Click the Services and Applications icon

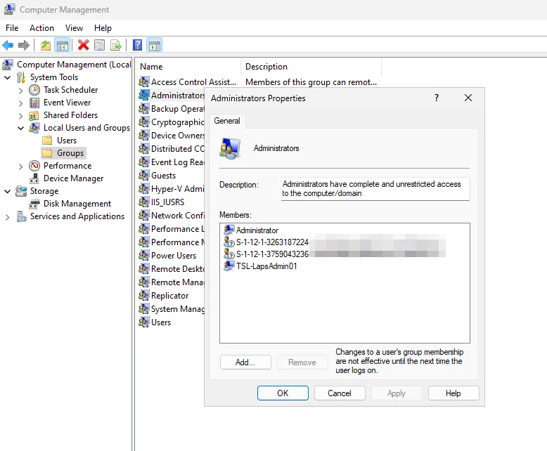(x=21, y=216)
